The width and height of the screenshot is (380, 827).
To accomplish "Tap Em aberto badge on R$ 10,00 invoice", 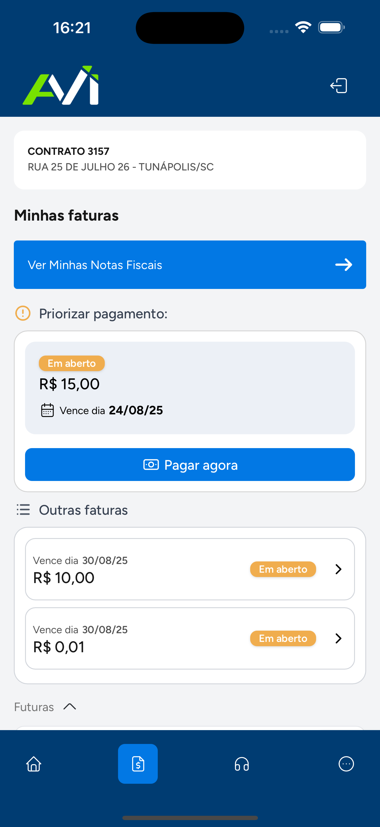I will 283,569.
